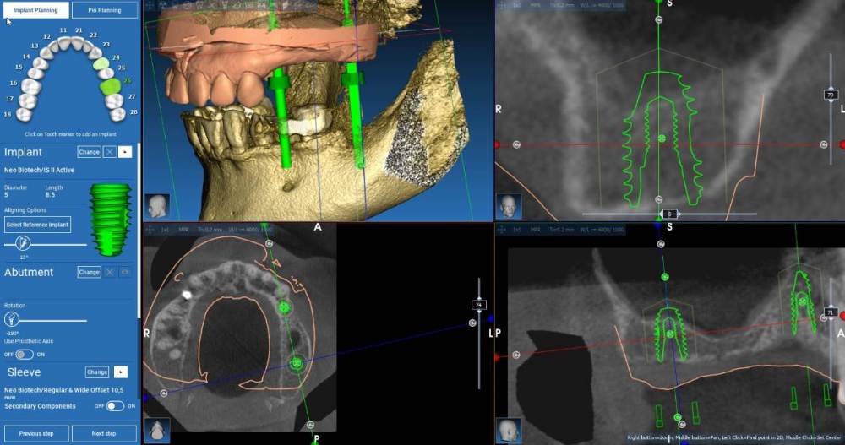Click Select Reference Implant button
The image size is (845, 445).
click(x=37, y=225)
